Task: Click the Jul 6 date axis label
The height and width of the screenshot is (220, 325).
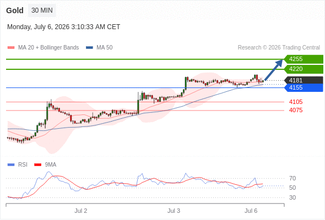Action: [x=251, y=211]
